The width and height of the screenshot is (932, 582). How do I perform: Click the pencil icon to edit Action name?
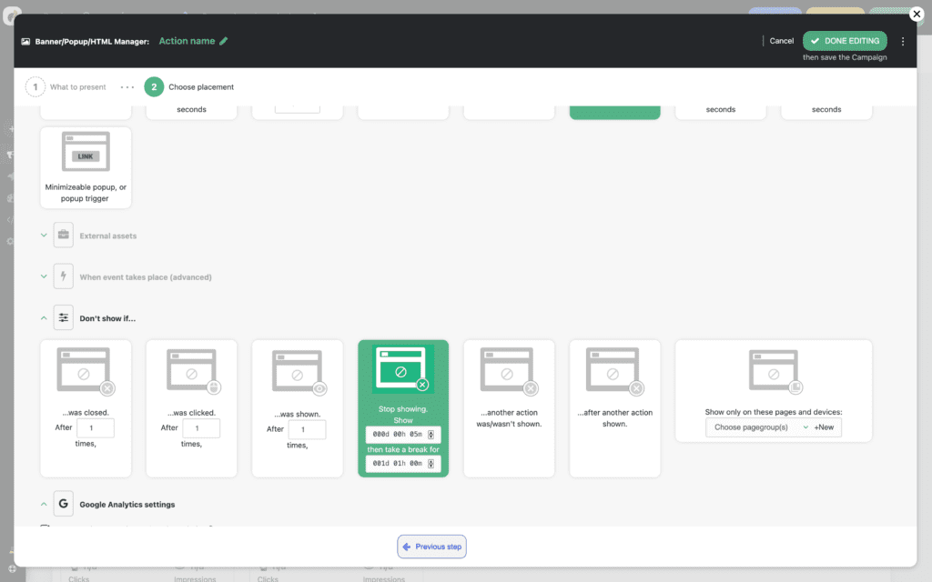(x=224, y=41)
